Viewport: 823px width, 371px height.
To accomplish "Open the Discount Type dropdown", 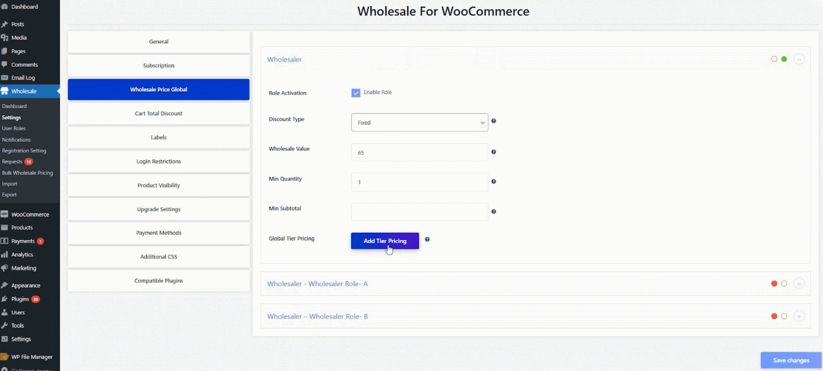I will (x=419, y=123).
